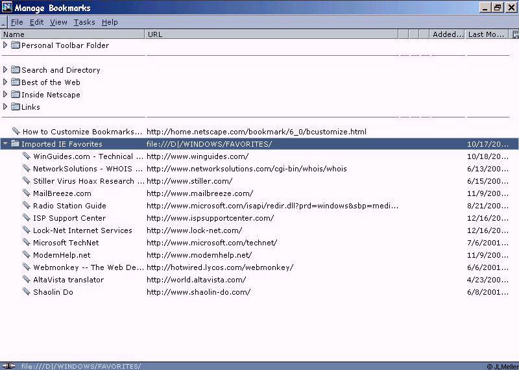The height and width of the screenshot is (370, 519).
Task: Click bookmark icon beside WinGuides.com
Action: coord(27,156)
